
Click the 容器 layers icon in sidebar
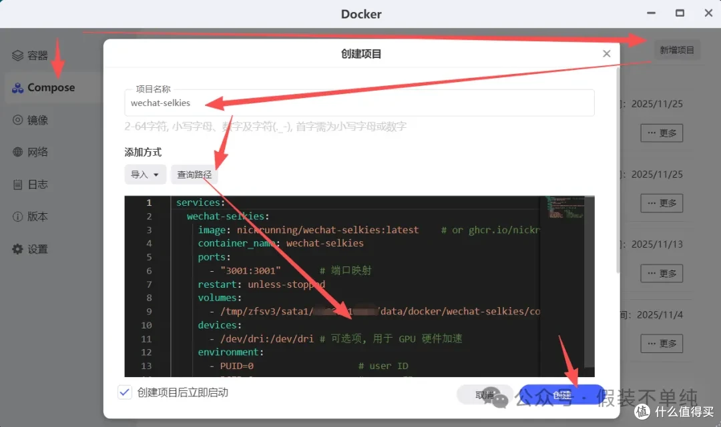(x=17, y=55)
